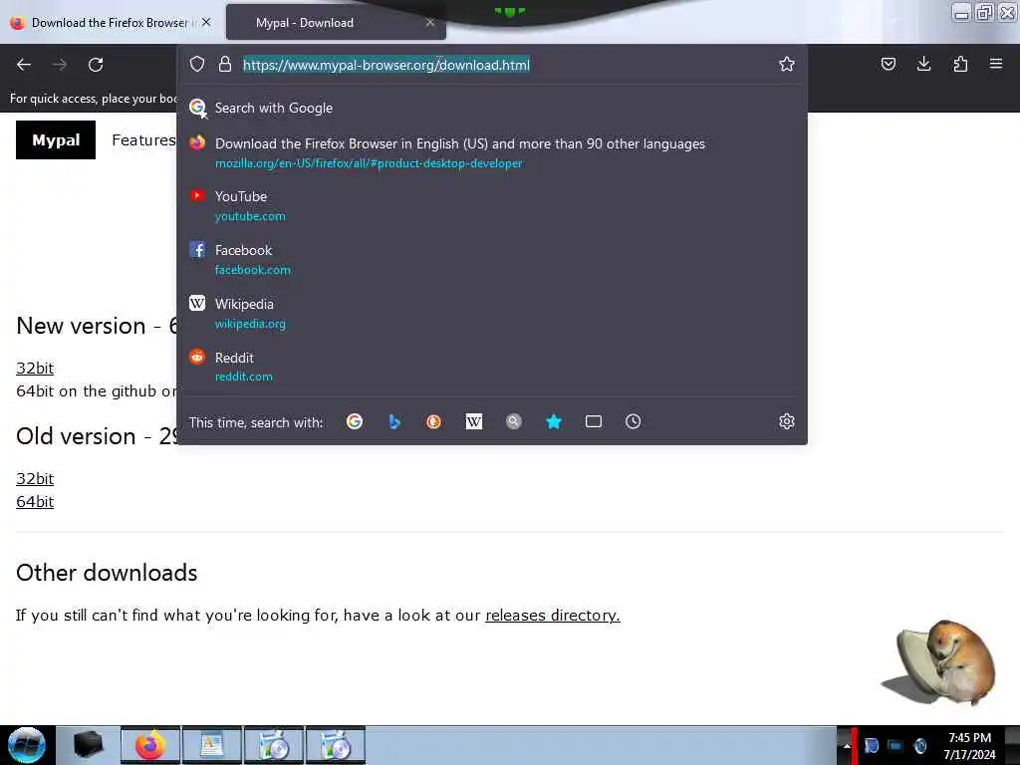Search history with the clock icon
This screenshot has height=765, width=1020.
633,421
